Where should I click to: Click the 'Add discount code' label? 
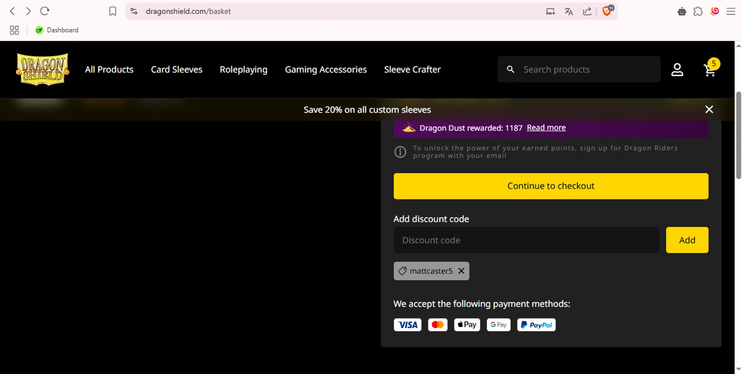(431, 219)
